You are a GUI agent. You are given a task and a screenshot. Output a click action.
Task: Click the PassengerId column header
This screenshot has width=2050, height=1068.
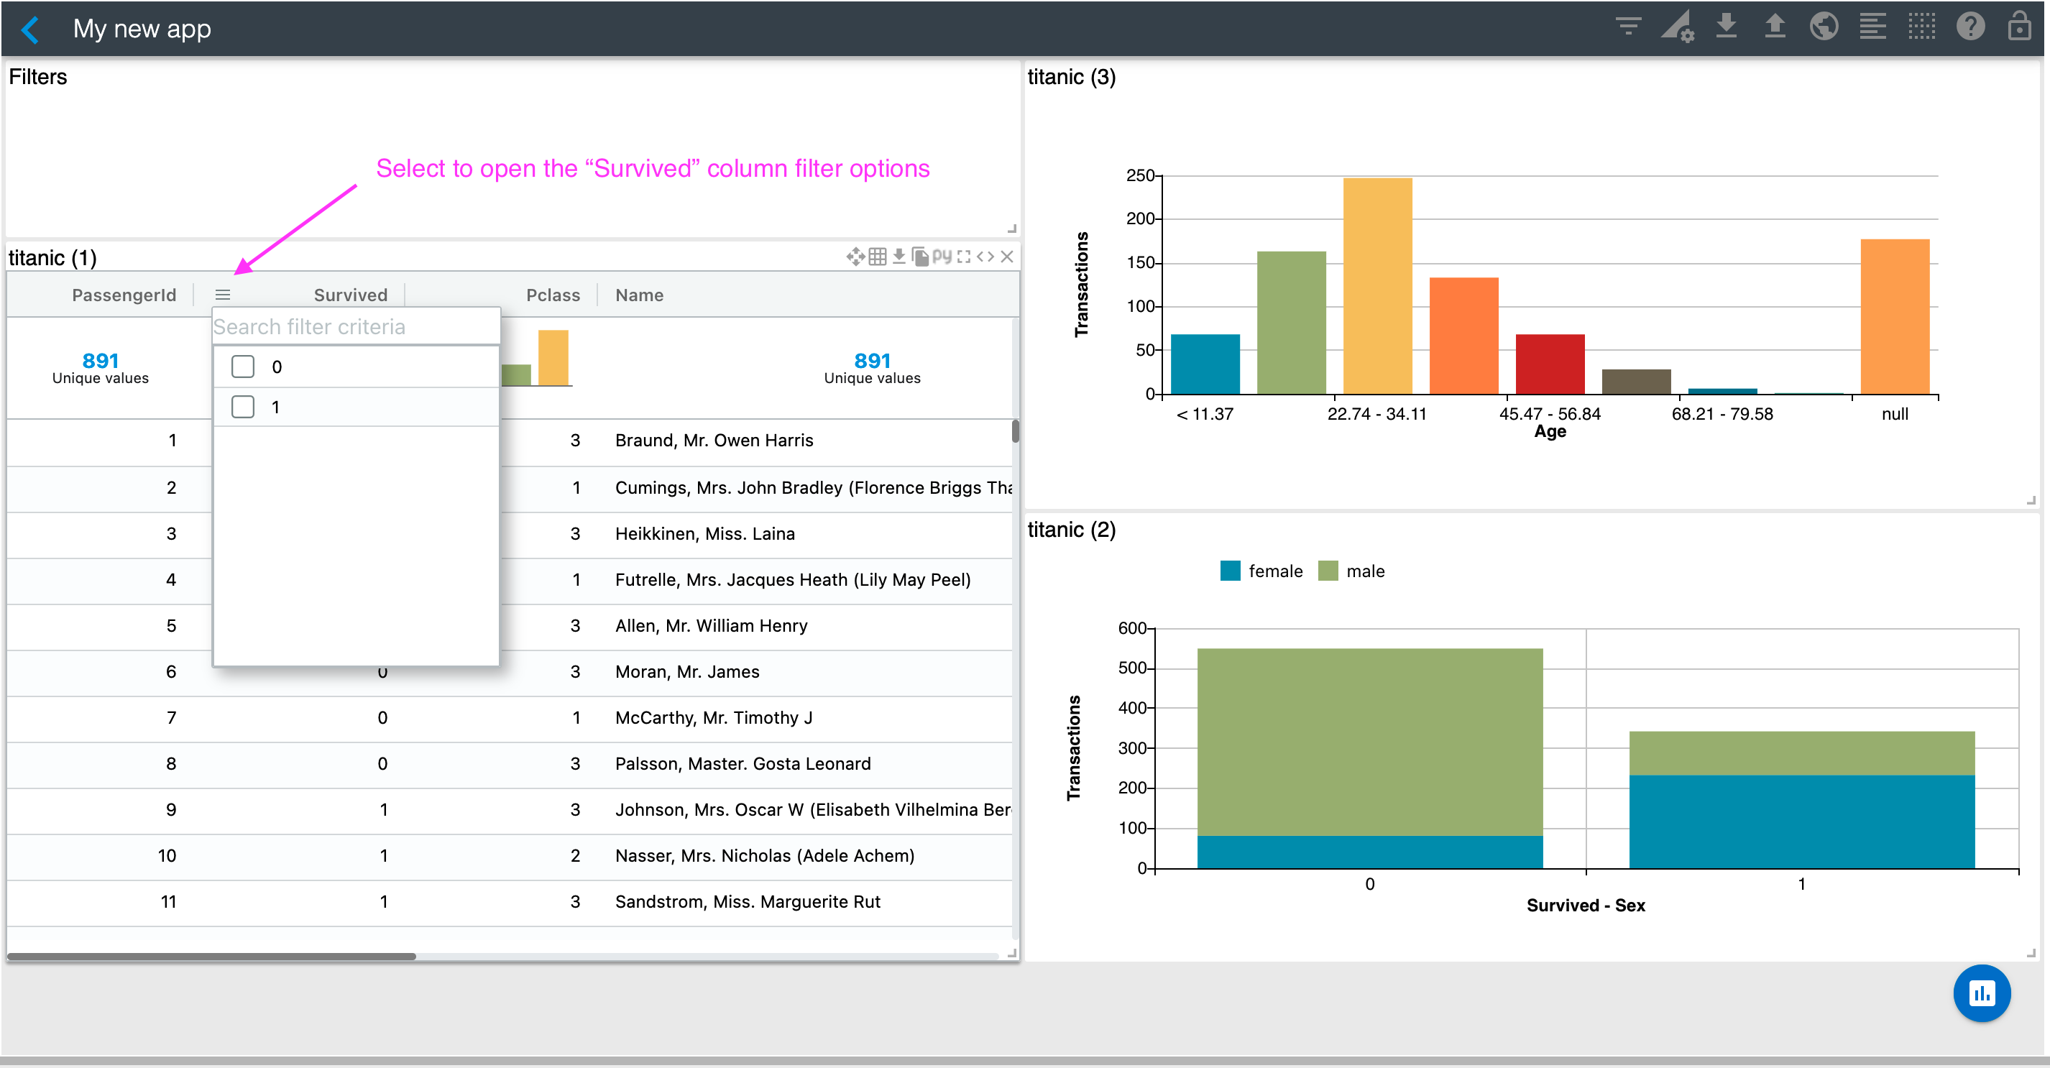point(124,295)
